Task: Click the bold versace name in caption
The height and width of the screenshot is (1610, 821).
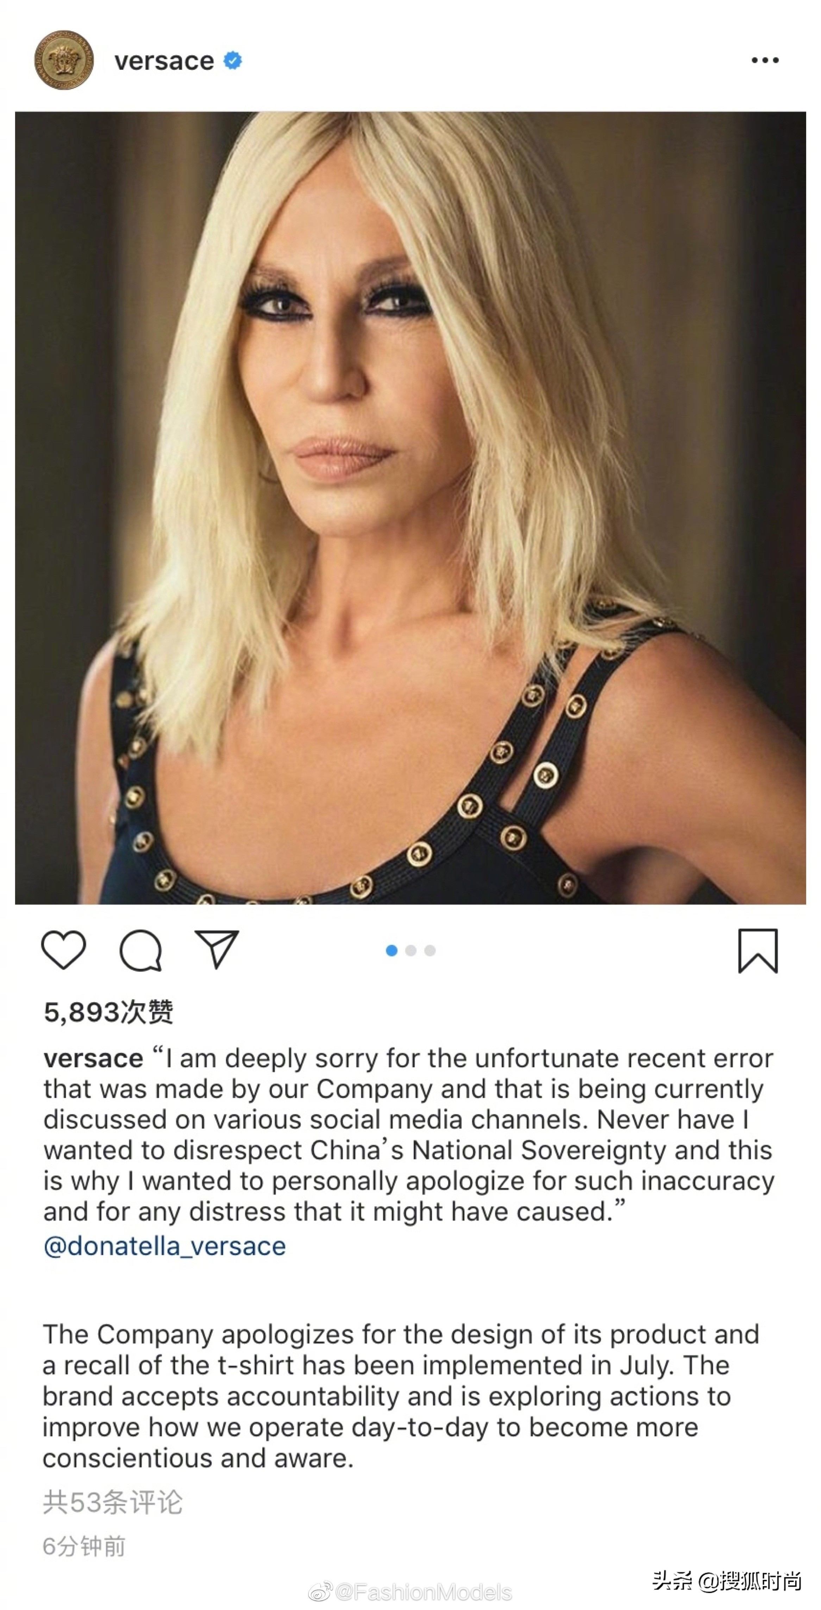Action: [x=93, y=1058]
